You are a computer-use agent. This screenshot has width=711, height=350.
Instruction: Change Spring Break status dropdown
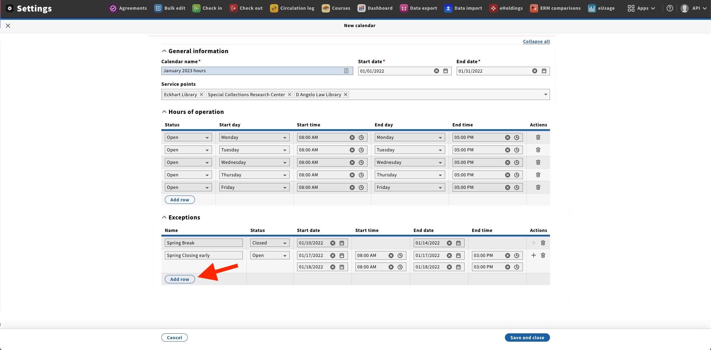click(x=270, y=243)
